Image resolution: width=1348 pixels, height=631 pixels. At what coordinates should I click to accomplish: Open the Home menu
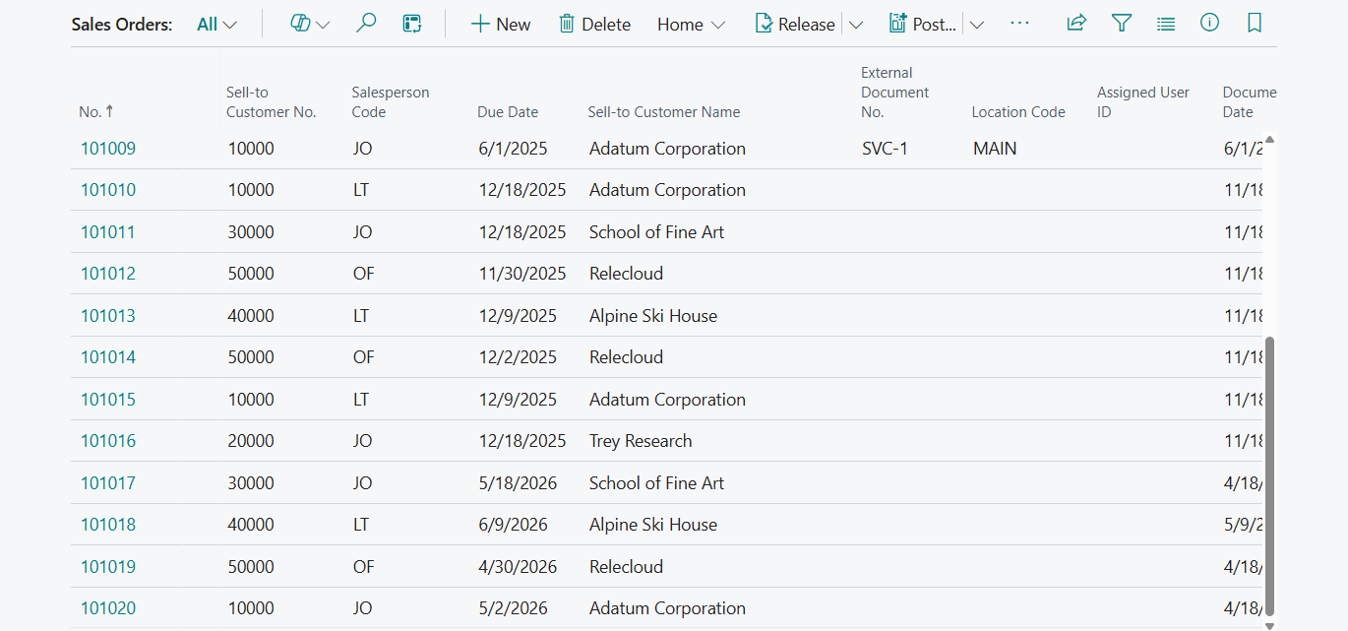pyautogui.click(x=690, y=23)
